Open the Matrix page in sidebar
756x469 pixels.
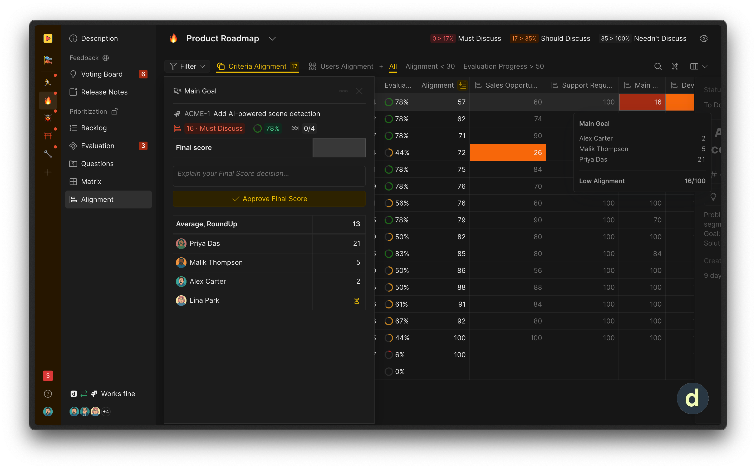[x=91, y=181]
